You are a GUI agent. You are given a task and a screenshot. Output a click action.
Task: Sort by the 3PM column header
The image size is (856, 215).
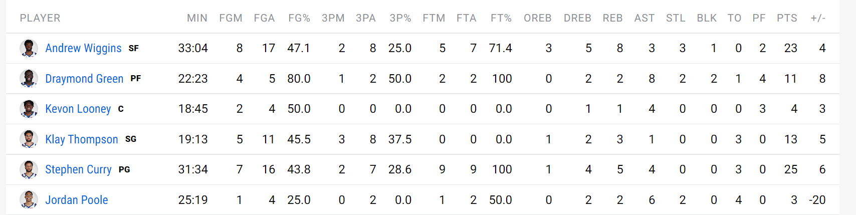coord(333,18)
